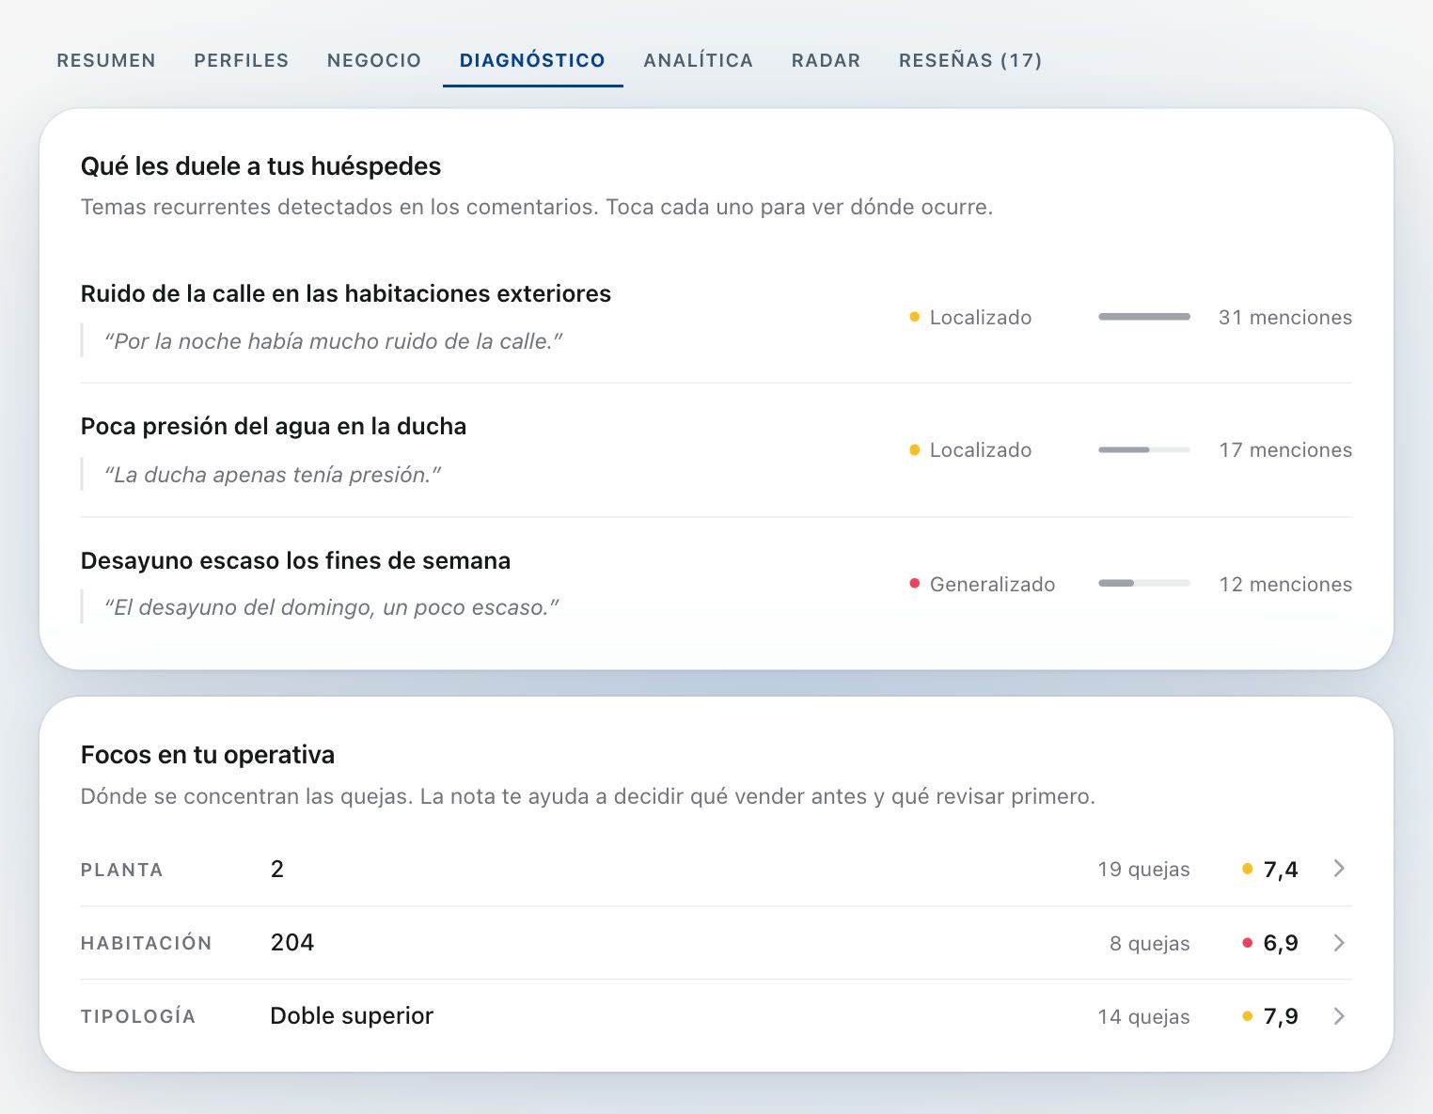Open the low shower pressure topic
Viewport: 1433px width, 1114px height.
click(716, 450)
